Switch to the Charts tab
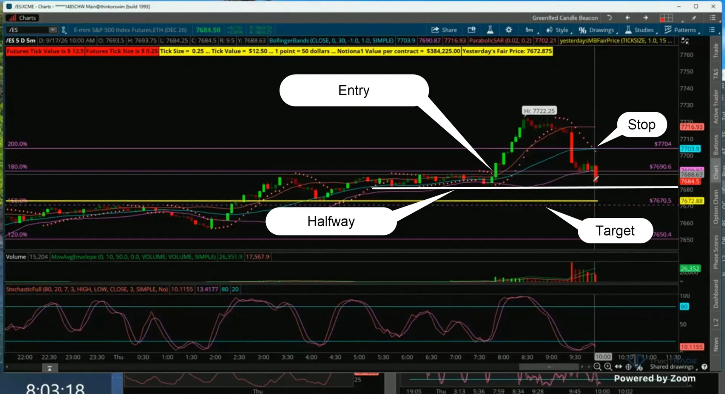 (x=23, y=18)
